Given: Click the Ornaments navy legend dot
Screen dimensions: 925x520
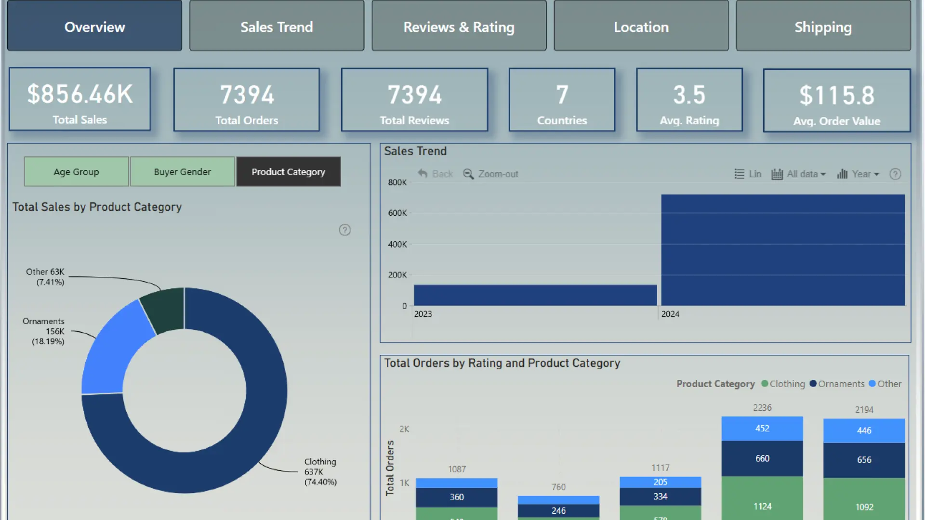Looking at the screenshot, I should [x=813, y=384].
